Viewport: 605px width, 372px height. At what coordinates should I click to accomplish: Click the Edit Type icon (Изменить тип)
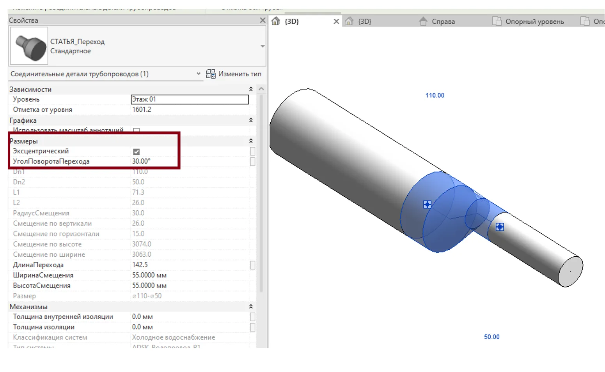[211, 74]
